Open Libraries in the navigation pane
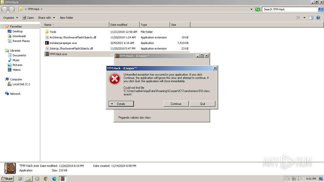This screenshot has width=324, height=182. click(15, 51)
